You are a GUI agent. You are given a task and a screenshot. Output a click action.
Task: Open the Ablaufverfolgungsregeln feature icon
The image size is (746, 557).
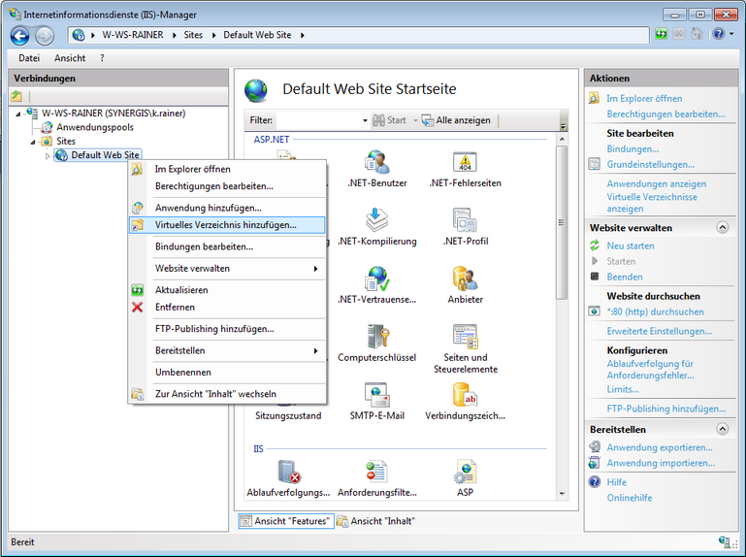(288, 472)
